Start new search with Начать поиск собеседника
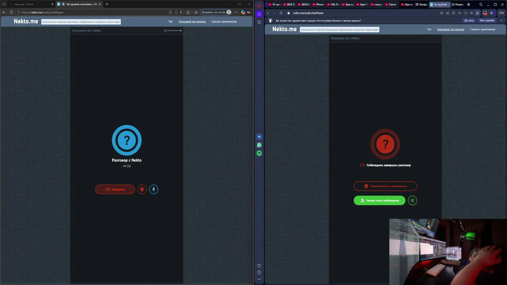This screenshot has height=285, width=507. pos(379,200)
